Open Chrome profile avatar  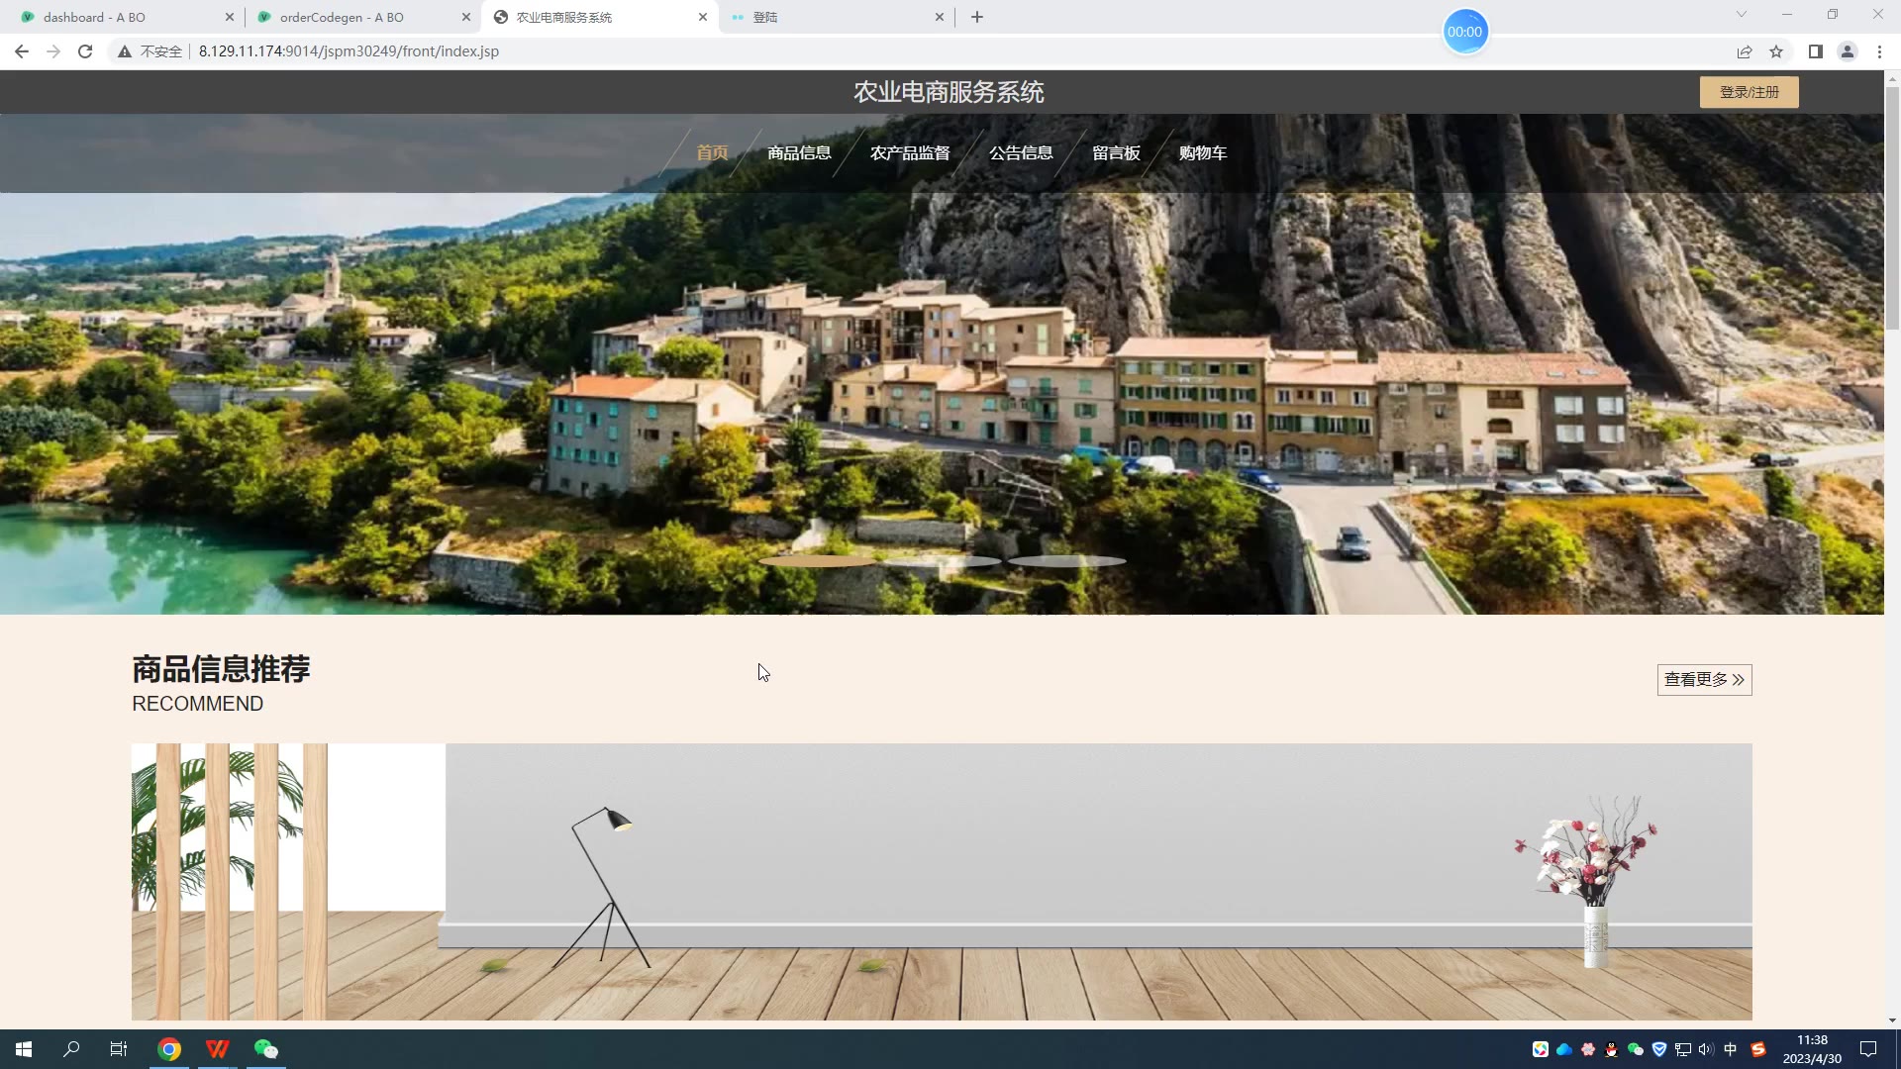(1847, 51)
